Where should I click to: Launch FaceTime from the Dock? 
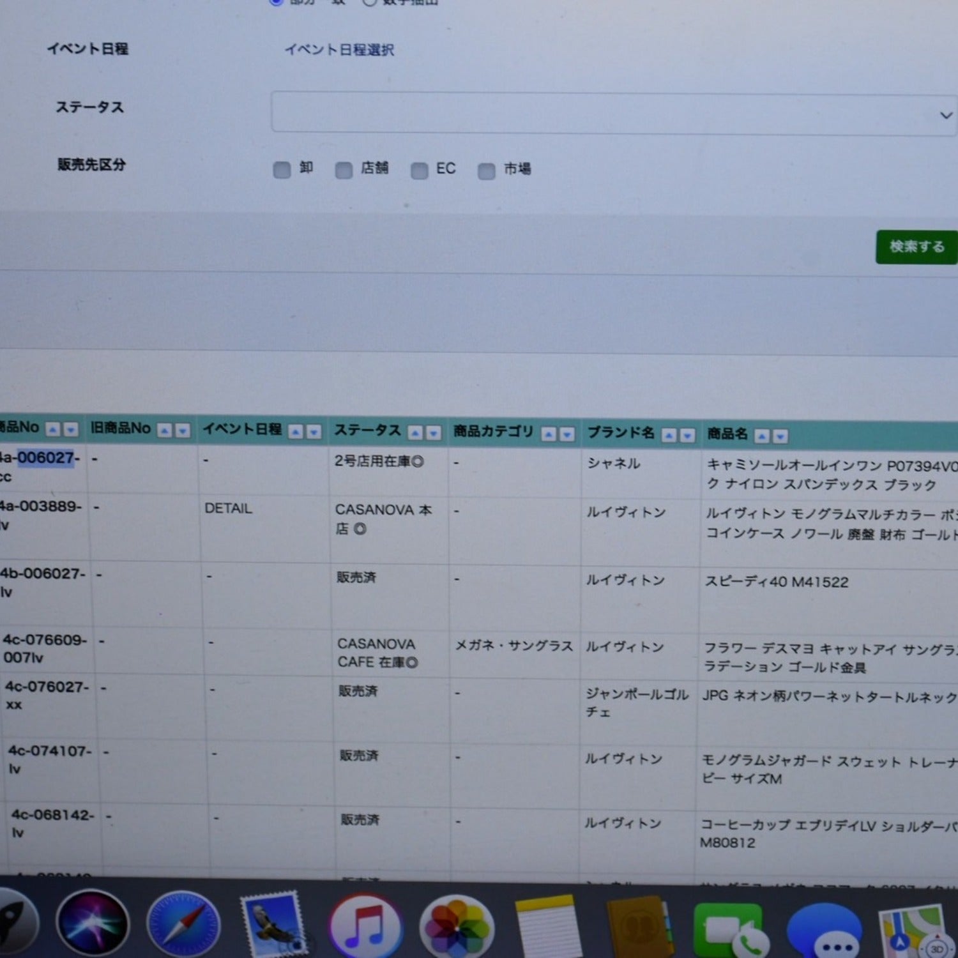point(730,930)
